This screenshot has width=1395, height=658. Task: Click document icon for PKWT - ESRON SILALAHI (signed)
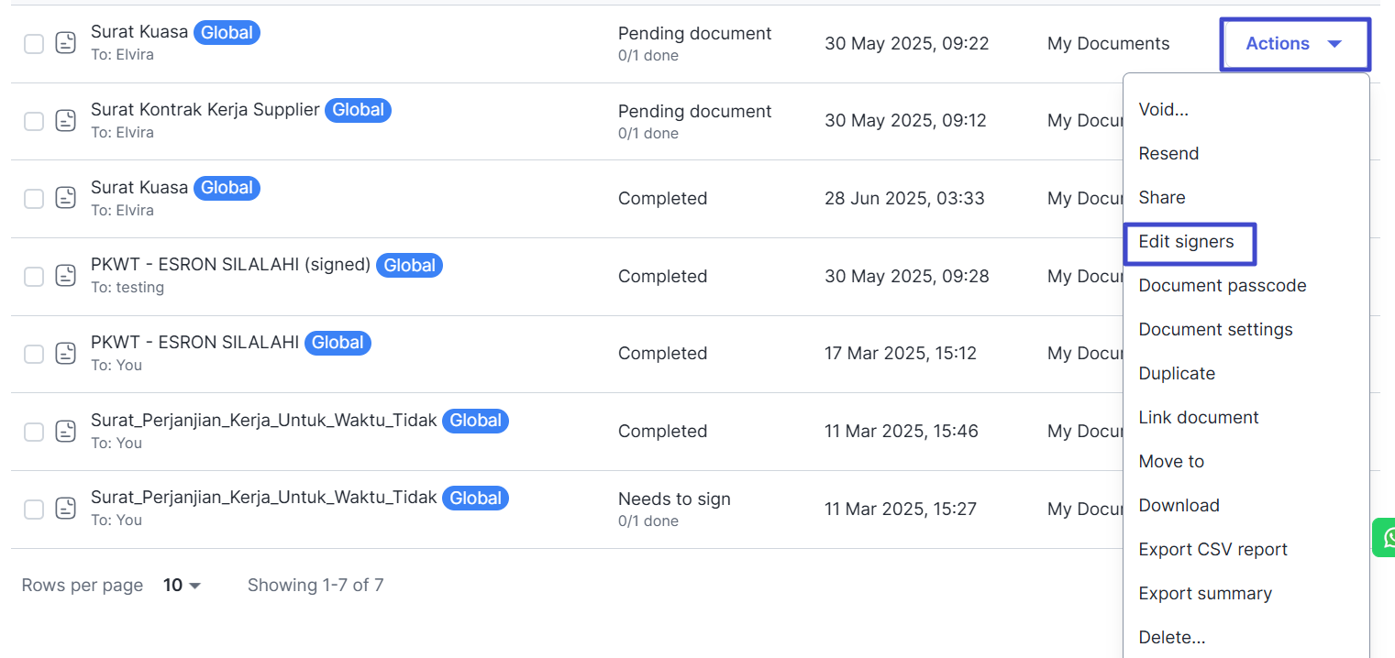65,276
